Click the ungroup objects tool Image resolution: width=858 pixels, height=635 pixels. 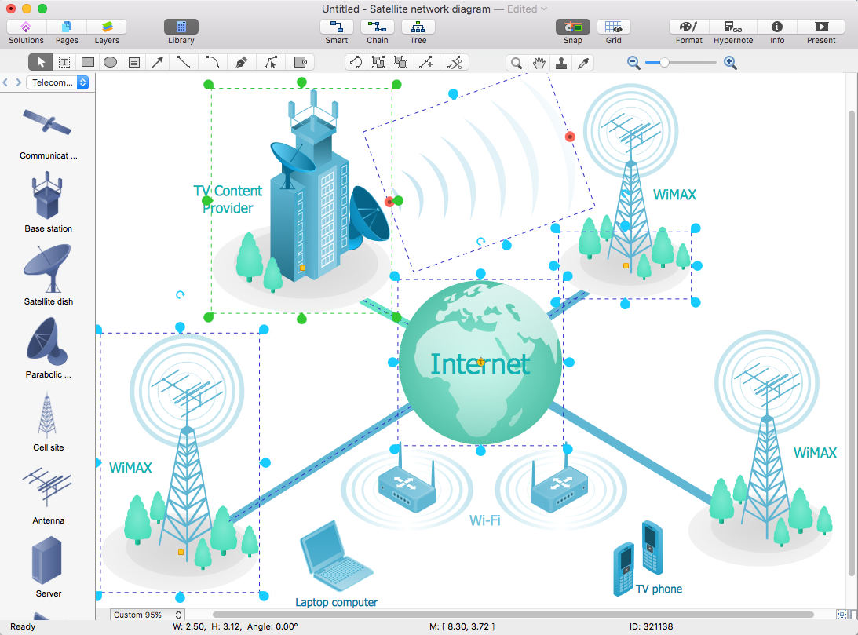pyautogui.click(x=400, y=62)
